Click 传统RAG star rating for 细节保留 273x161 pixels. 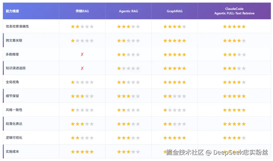82,96
